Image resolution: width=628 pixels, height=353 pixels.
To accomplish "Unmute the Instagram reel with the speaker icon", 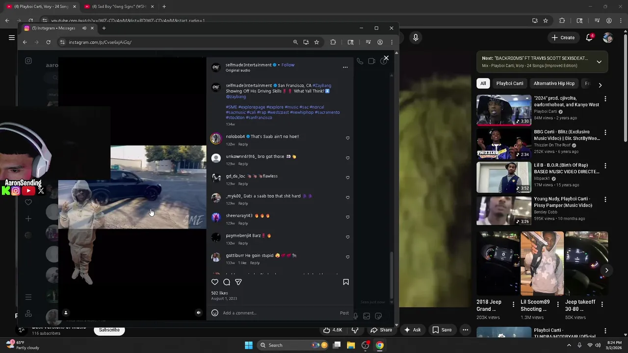I will [199, 312].
